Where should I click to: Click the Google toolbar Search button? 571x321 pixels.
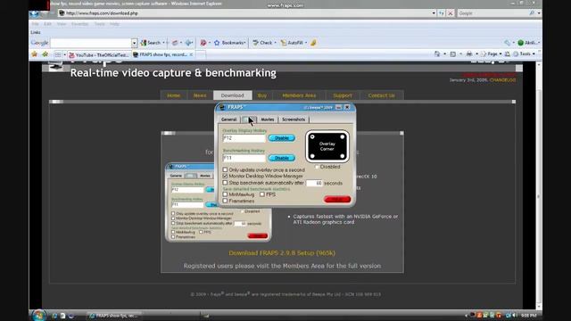151,43
